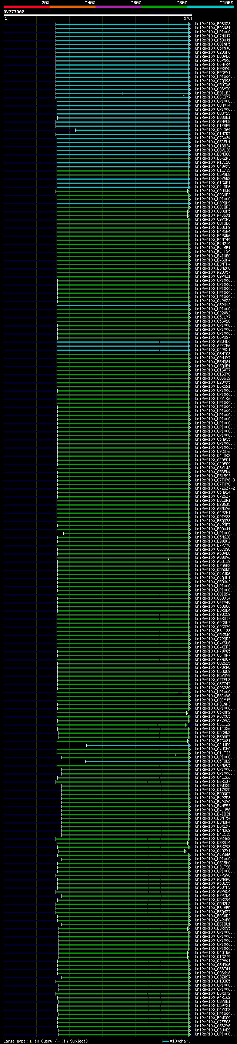The height and width of the screenshot is (1044, 237).
Task: Click label UniRef100_Q5H924
Action: pyautogui.click(x=212, y=493)
